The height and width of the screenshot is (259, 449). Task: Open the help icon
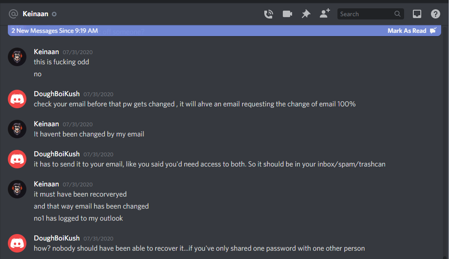[x=435, y=14]
